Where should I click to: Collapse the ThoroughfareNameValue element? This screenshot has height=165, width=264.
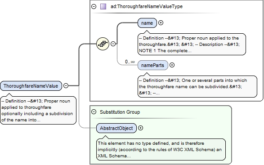coord(66,86)
